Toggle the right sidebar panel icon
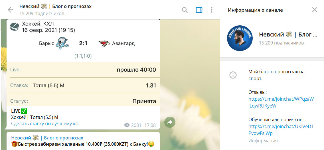324x150 pixels. [199, 10]
